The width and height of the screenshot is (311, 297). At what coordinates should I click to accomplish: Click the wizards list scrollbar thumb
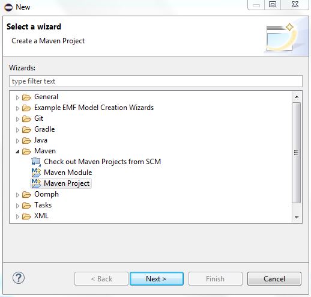(297, 153)
